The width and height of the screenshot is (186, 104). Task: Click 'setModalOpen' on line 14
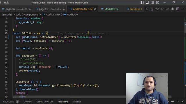pos(49,37)
